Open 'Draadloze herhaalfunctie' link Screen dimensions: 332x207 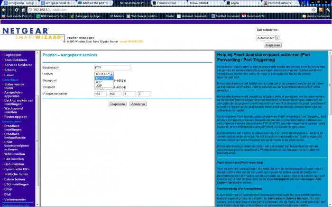coord(15,136)
